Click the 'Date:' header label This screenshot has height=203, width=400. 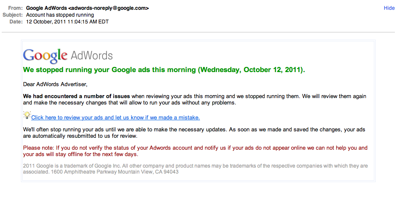click(16, 22)
